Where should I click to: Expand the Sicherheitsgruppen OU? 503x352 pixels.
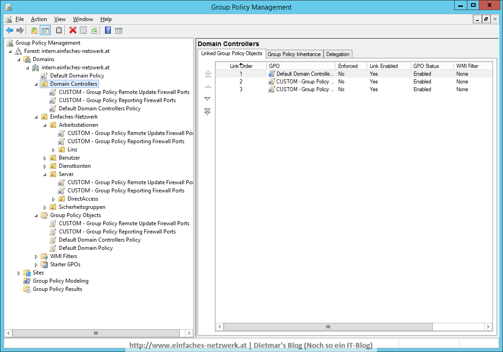tap(45, 207)
